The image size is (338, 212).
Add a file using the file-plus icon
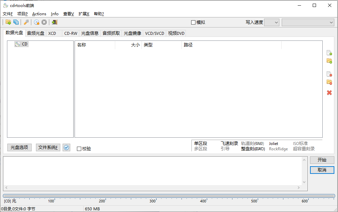329,53
